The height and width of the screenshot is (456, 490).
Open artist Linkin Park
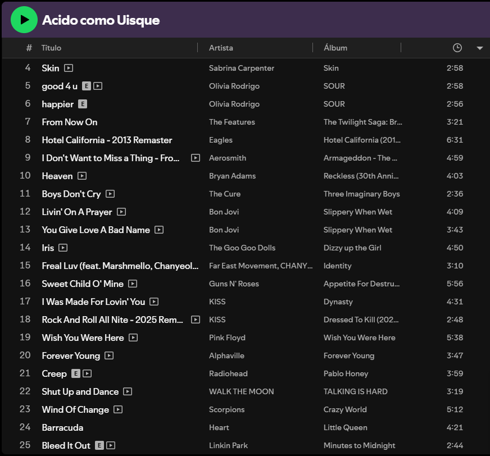click(x=228, y=446)
